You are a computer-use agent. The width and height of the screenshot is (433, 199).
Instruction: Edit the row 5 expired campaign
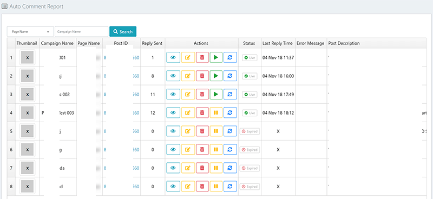click(188, 131)
